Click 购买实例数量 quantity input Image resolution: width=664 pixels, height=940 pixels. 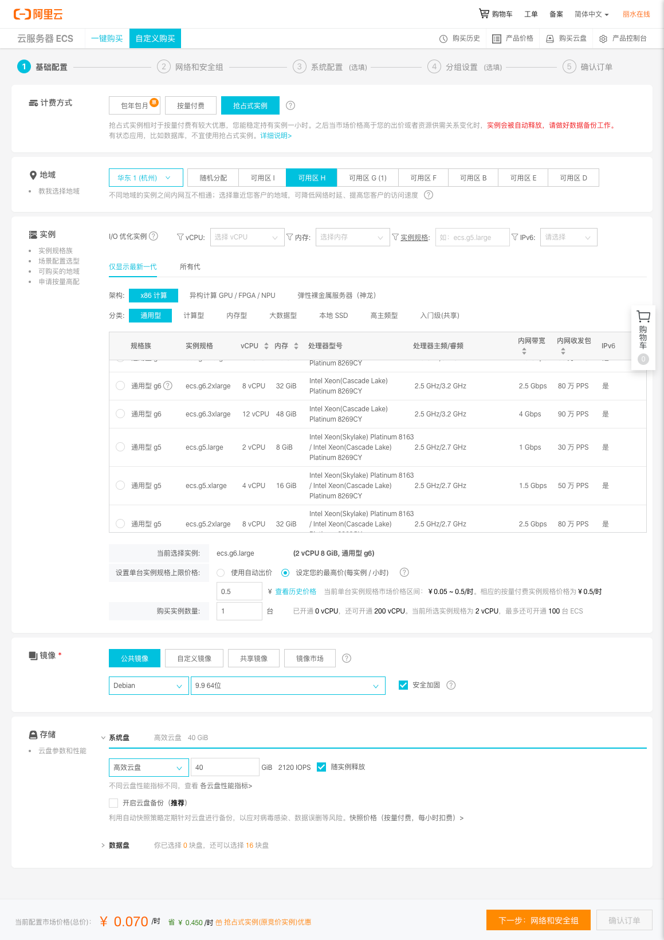coord(239,611)
